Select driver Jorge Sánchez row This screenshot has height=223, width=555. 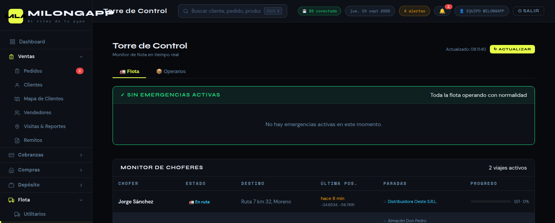pyautogui.click(x=324, y=201)
